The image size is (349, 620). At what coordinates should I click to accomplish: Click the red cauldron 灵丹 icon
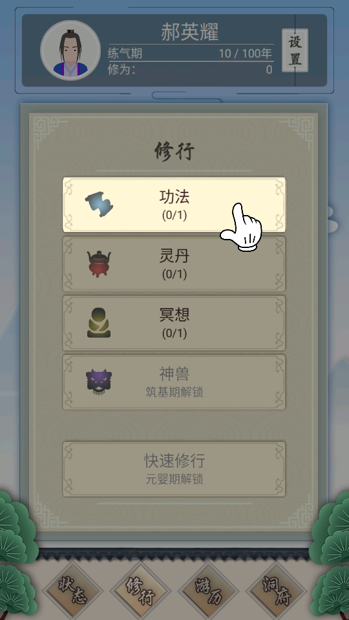(x=99, y=263)
